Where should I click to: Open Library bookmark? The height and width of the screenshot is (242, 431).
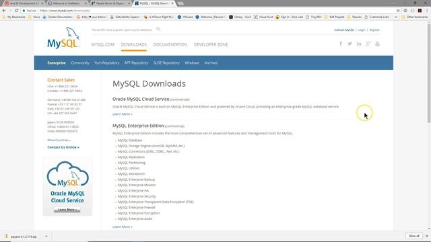point(240,17)
